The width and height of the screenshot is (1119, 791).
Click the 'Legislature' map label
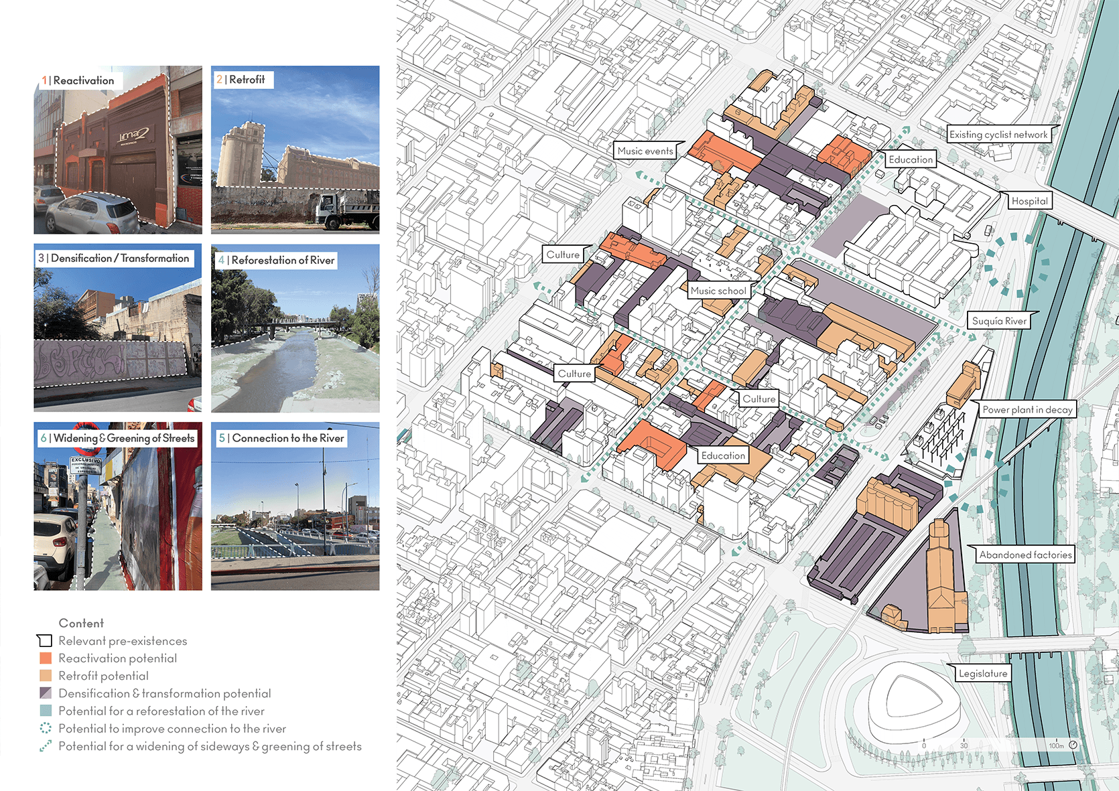point(983,673)
